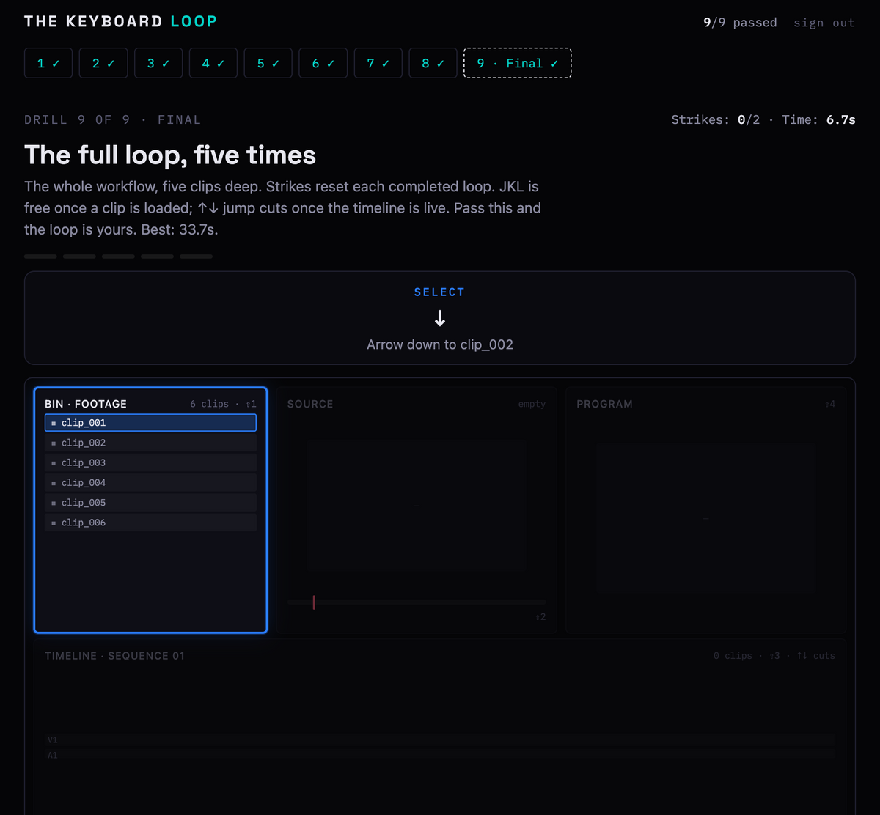880x815 pixels.
Task: Click the red playhead marker in Source
Action: [314, 602]
